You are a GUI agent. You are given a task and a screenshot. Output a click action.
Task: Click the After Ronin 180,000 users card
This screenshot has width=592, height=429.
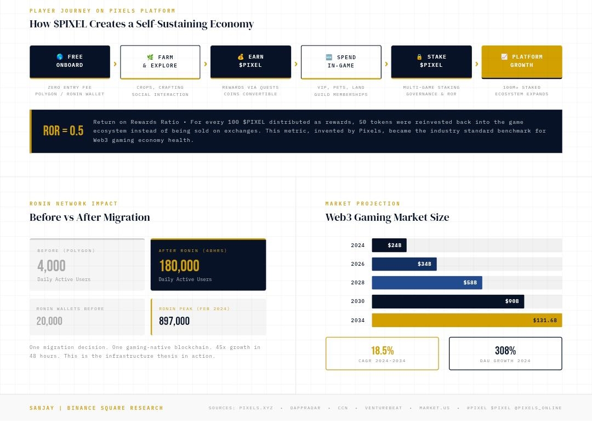[x=208, y=265]
